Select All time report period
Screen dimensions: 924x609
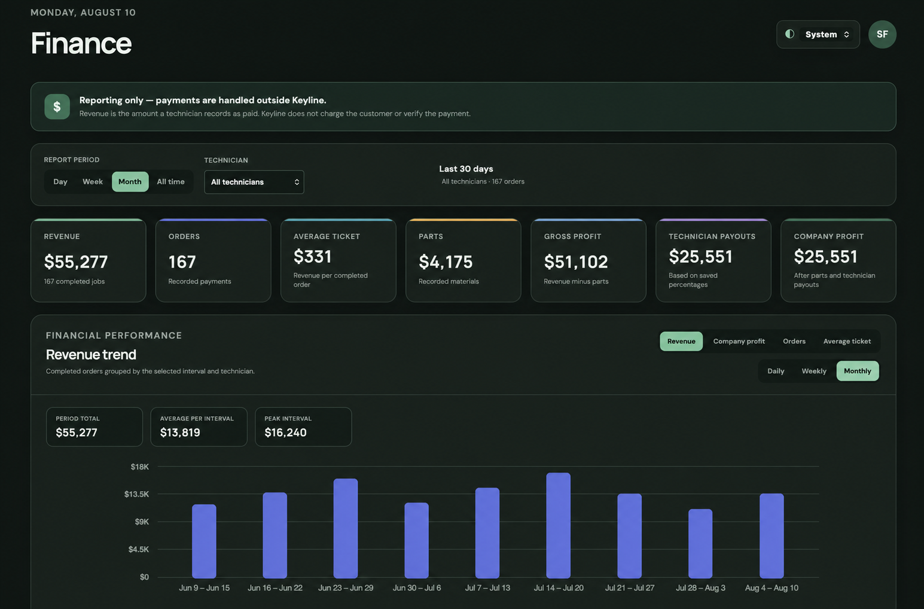click(170, 182)
